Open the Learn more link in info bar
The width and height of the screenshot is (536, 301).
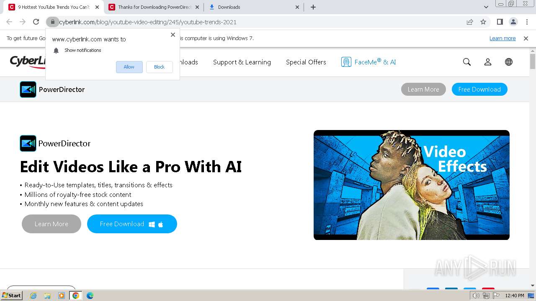[x=502, y=38]
